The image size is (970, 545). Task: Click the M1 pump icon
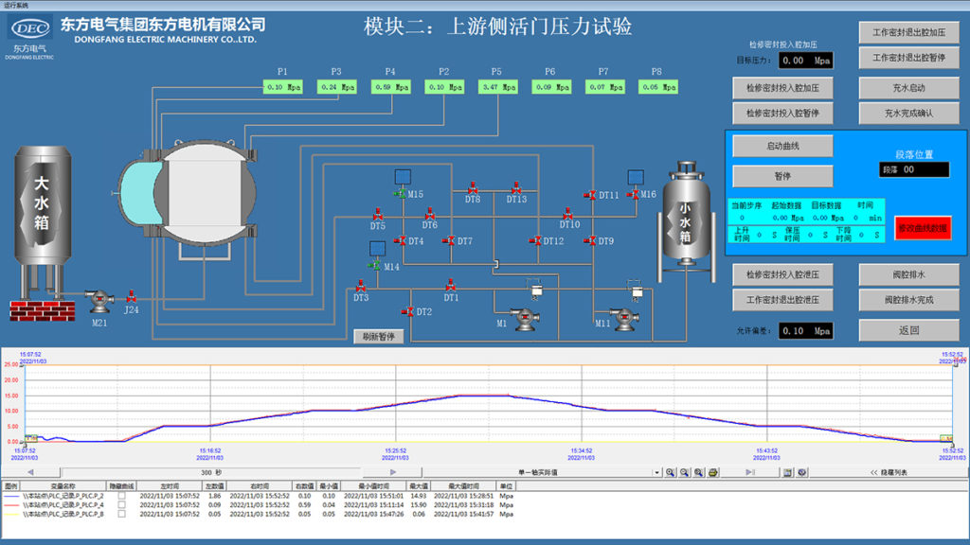[x=525, y=319]
